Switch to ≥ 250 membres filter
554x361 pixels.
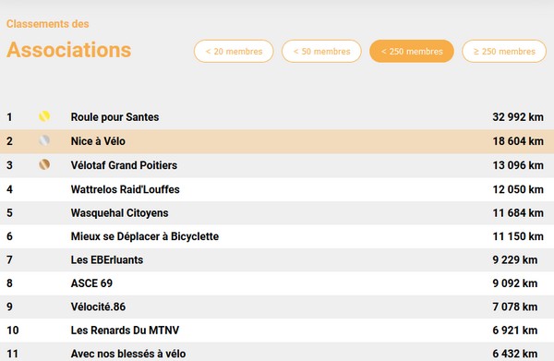(504, 51)
